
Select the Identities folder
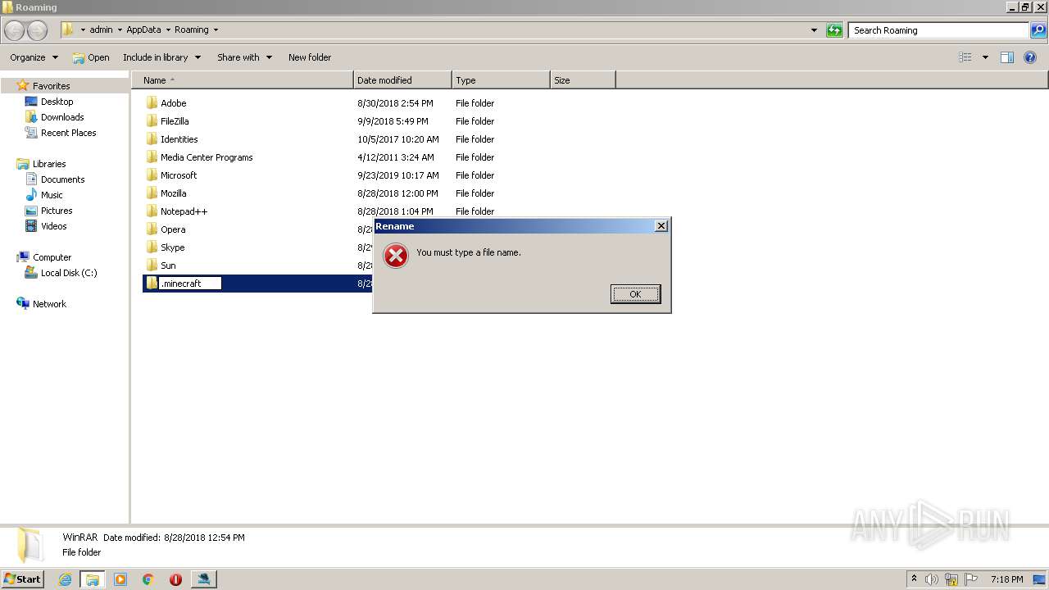click(179, 139)
